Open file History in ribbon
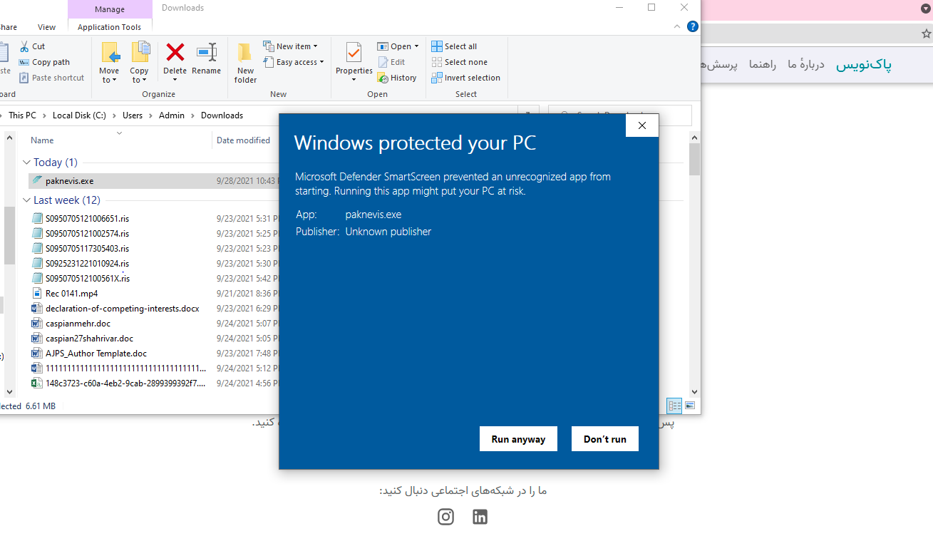Image resolution: width=933 pixels, height=541 pixels. coord(397,78)
